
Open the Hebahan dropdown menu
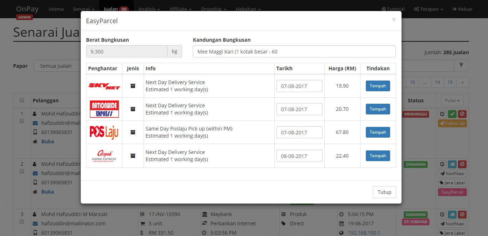pyautogui.click(x=248, y=9)
